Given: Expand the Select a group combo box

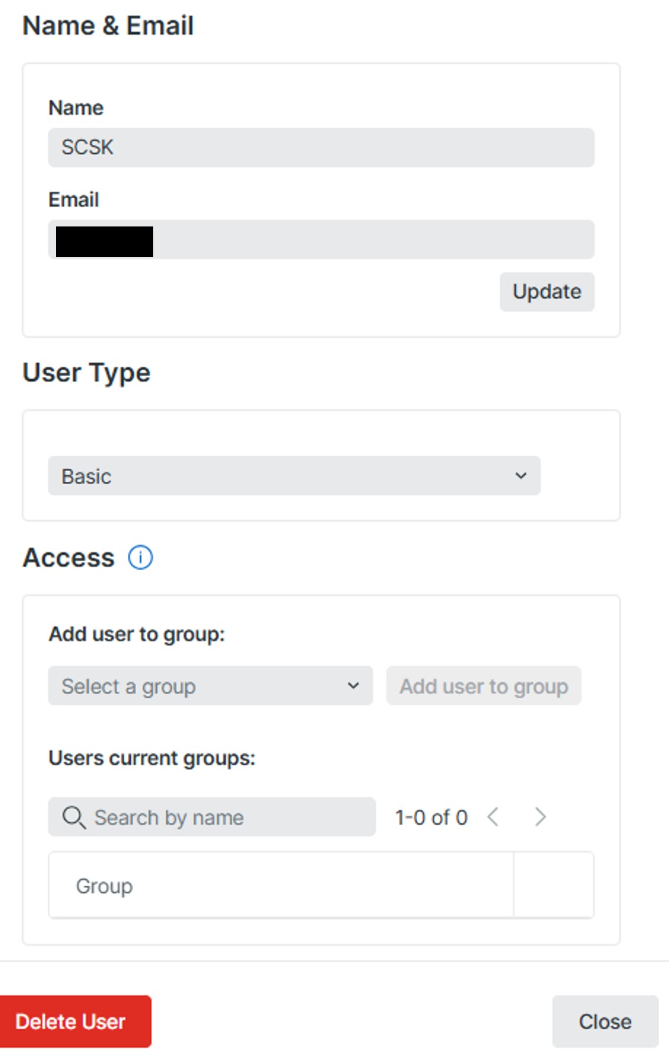Looking at the screenshot, I should tap(210, 686).
